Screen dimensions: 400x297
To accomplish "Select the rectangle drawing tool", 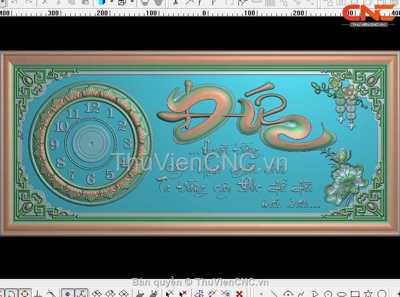I will tap(355, 294).
